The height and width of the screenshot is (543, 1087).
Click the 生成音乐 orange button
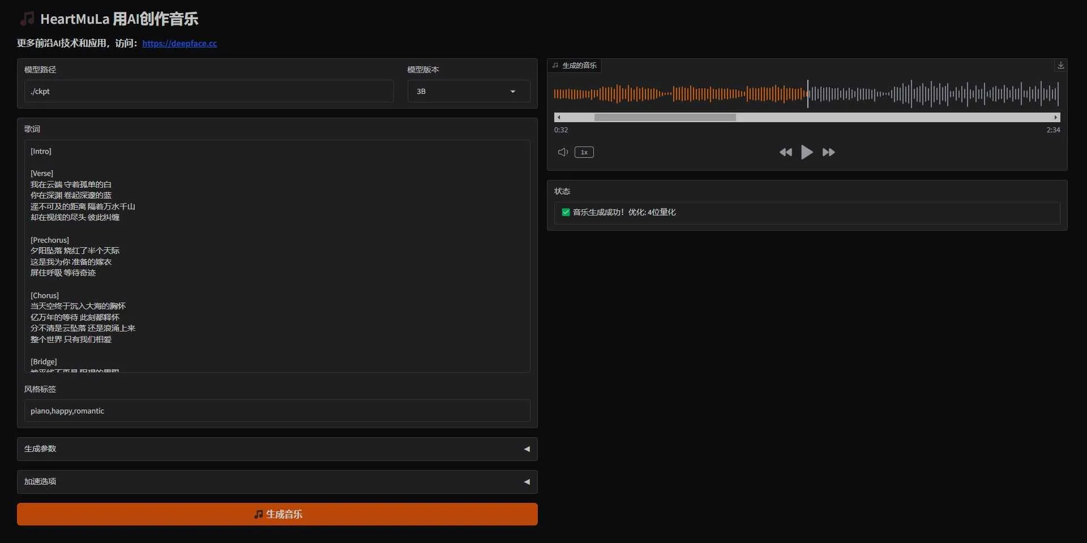pos(277,514)
